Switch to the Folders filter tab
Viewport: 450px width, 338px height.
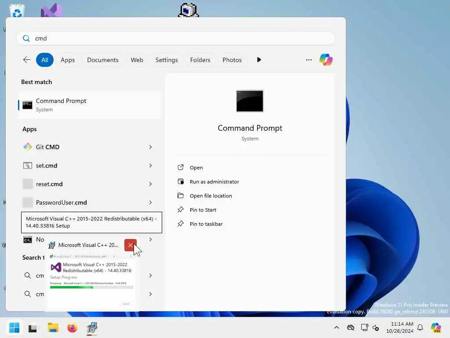[x=200, y=60]
